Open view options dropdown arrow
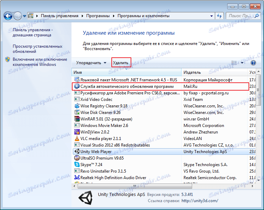Screen dimensions: 264x210 point(242,63)
